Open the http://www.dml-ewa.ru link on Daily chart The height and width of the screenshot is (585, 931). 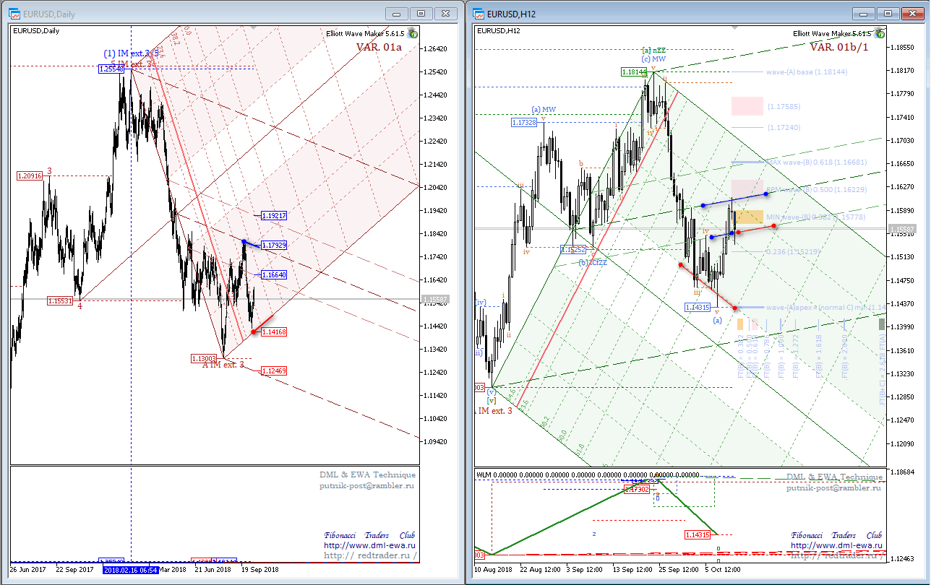(x=370, y=545)
